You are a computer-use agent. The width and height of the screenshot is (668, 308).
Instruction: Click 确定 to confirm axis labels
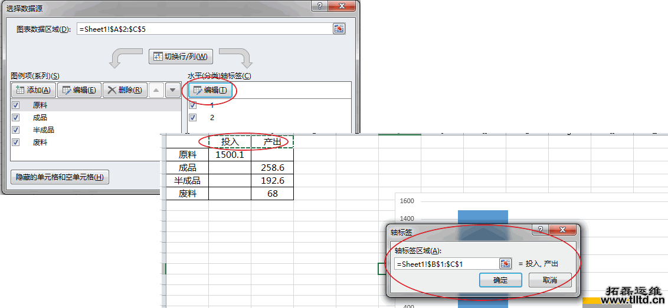click(x=500, y=280)
